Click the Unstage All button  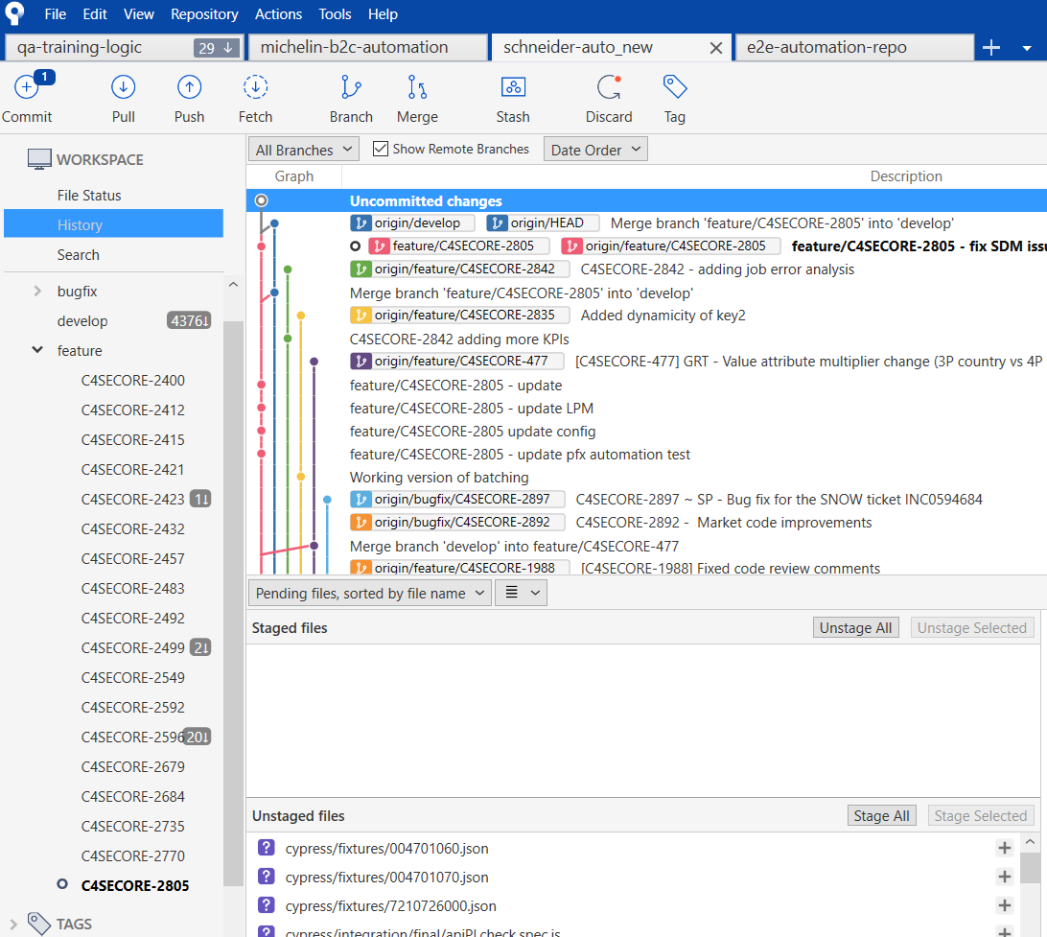tap(856, 628)
